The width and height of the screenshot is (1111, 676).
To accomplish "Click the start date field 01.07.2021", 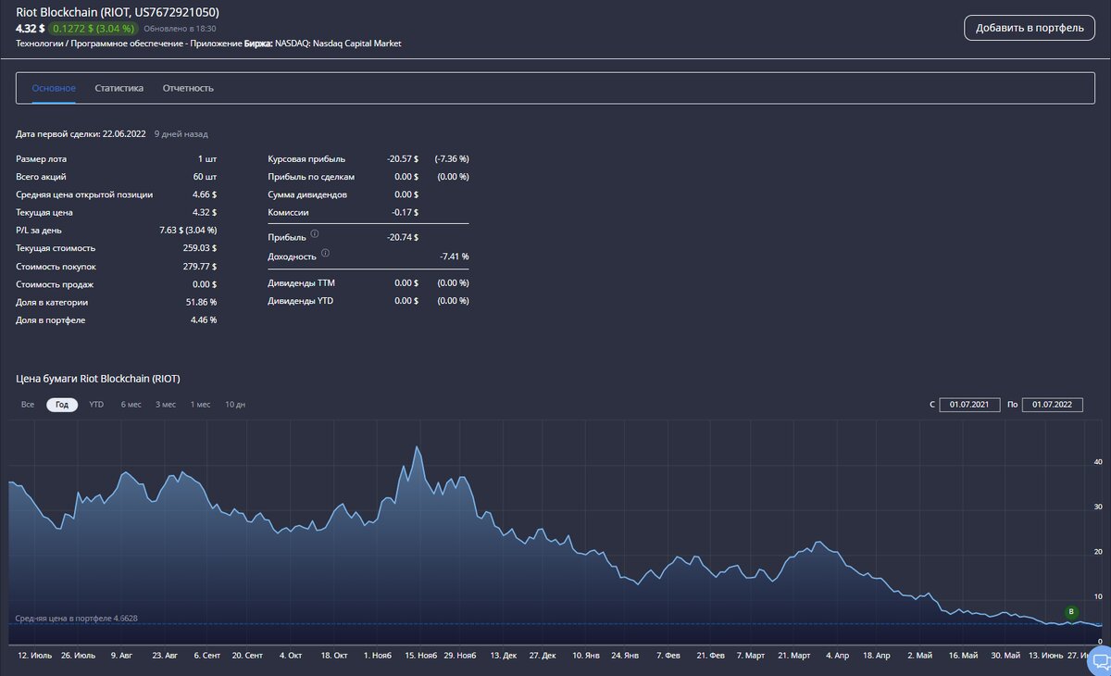I will tap(969, 405).
